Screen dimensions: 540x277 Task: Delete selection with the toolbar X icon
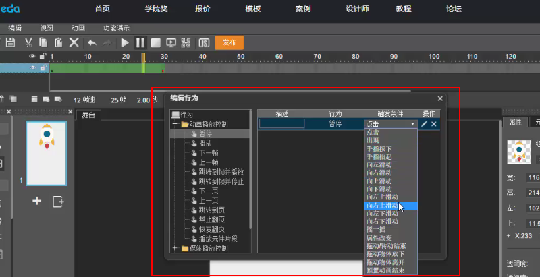74,42
